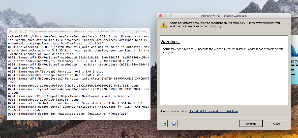The image size is (298, 138).
Task: Click the Terminal window close button
Action: [x=10, y=31]
